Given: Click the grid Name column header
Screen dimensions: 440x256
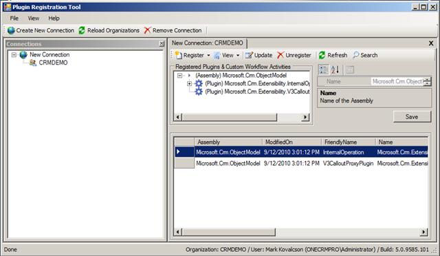Looking at the screenshot, I should [401, 142].
